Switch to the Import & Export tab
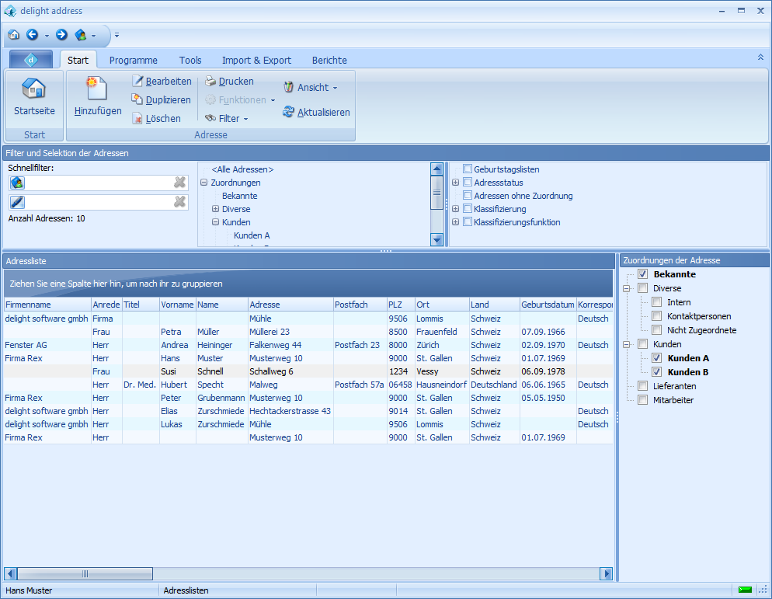 click(x=256, y=61)
